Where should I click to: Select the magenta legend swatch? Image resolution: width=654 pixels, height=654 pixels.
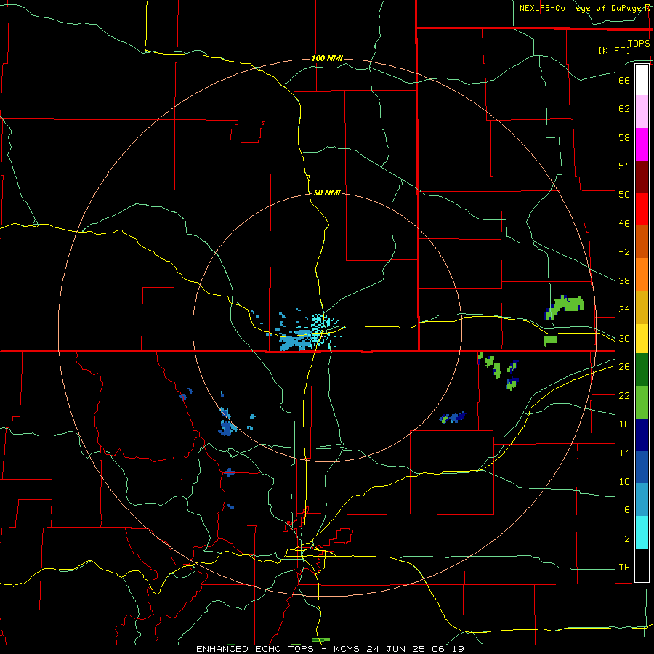[x=642, y=145]
